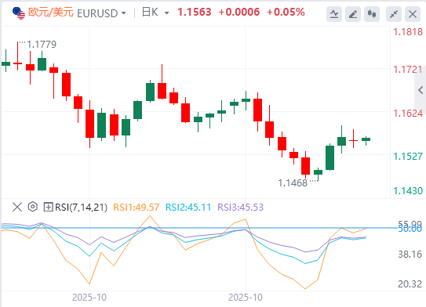This screenshot has width=426, height=307.
Task: Click the 1.1468 low price marker
Action: [293, 183]
